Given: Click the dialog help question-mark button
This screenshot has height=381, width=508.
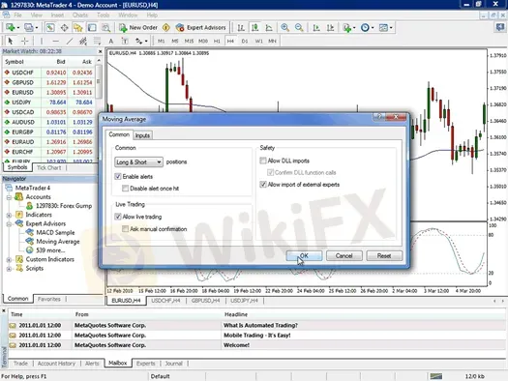Looking at the screenshot, I should 378,117.
